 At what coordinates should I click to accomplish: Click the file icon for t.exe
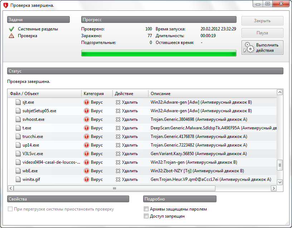pyautogui.click(x=18, y=128)
